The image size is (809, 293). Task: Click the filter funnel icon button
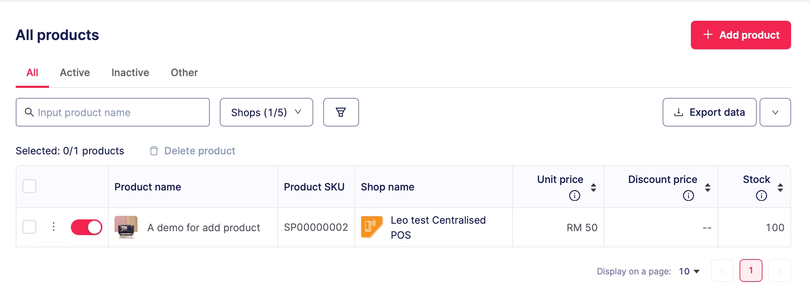(341, 112)
